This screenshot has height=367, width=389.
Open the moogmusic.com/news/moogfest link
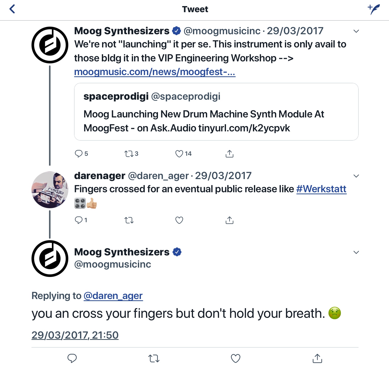pyautogui.click(x=155, y=72)
